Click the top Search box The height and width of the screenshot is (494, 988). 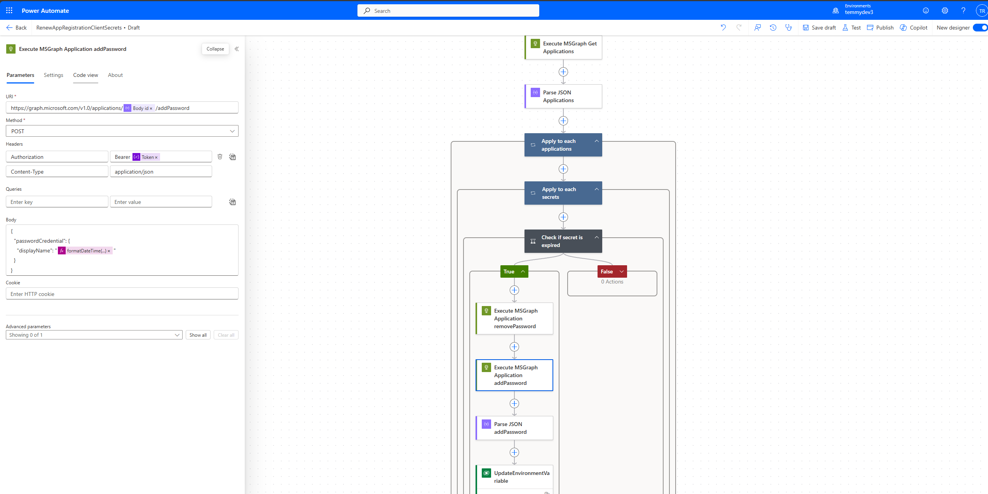(x=448, y=10)
